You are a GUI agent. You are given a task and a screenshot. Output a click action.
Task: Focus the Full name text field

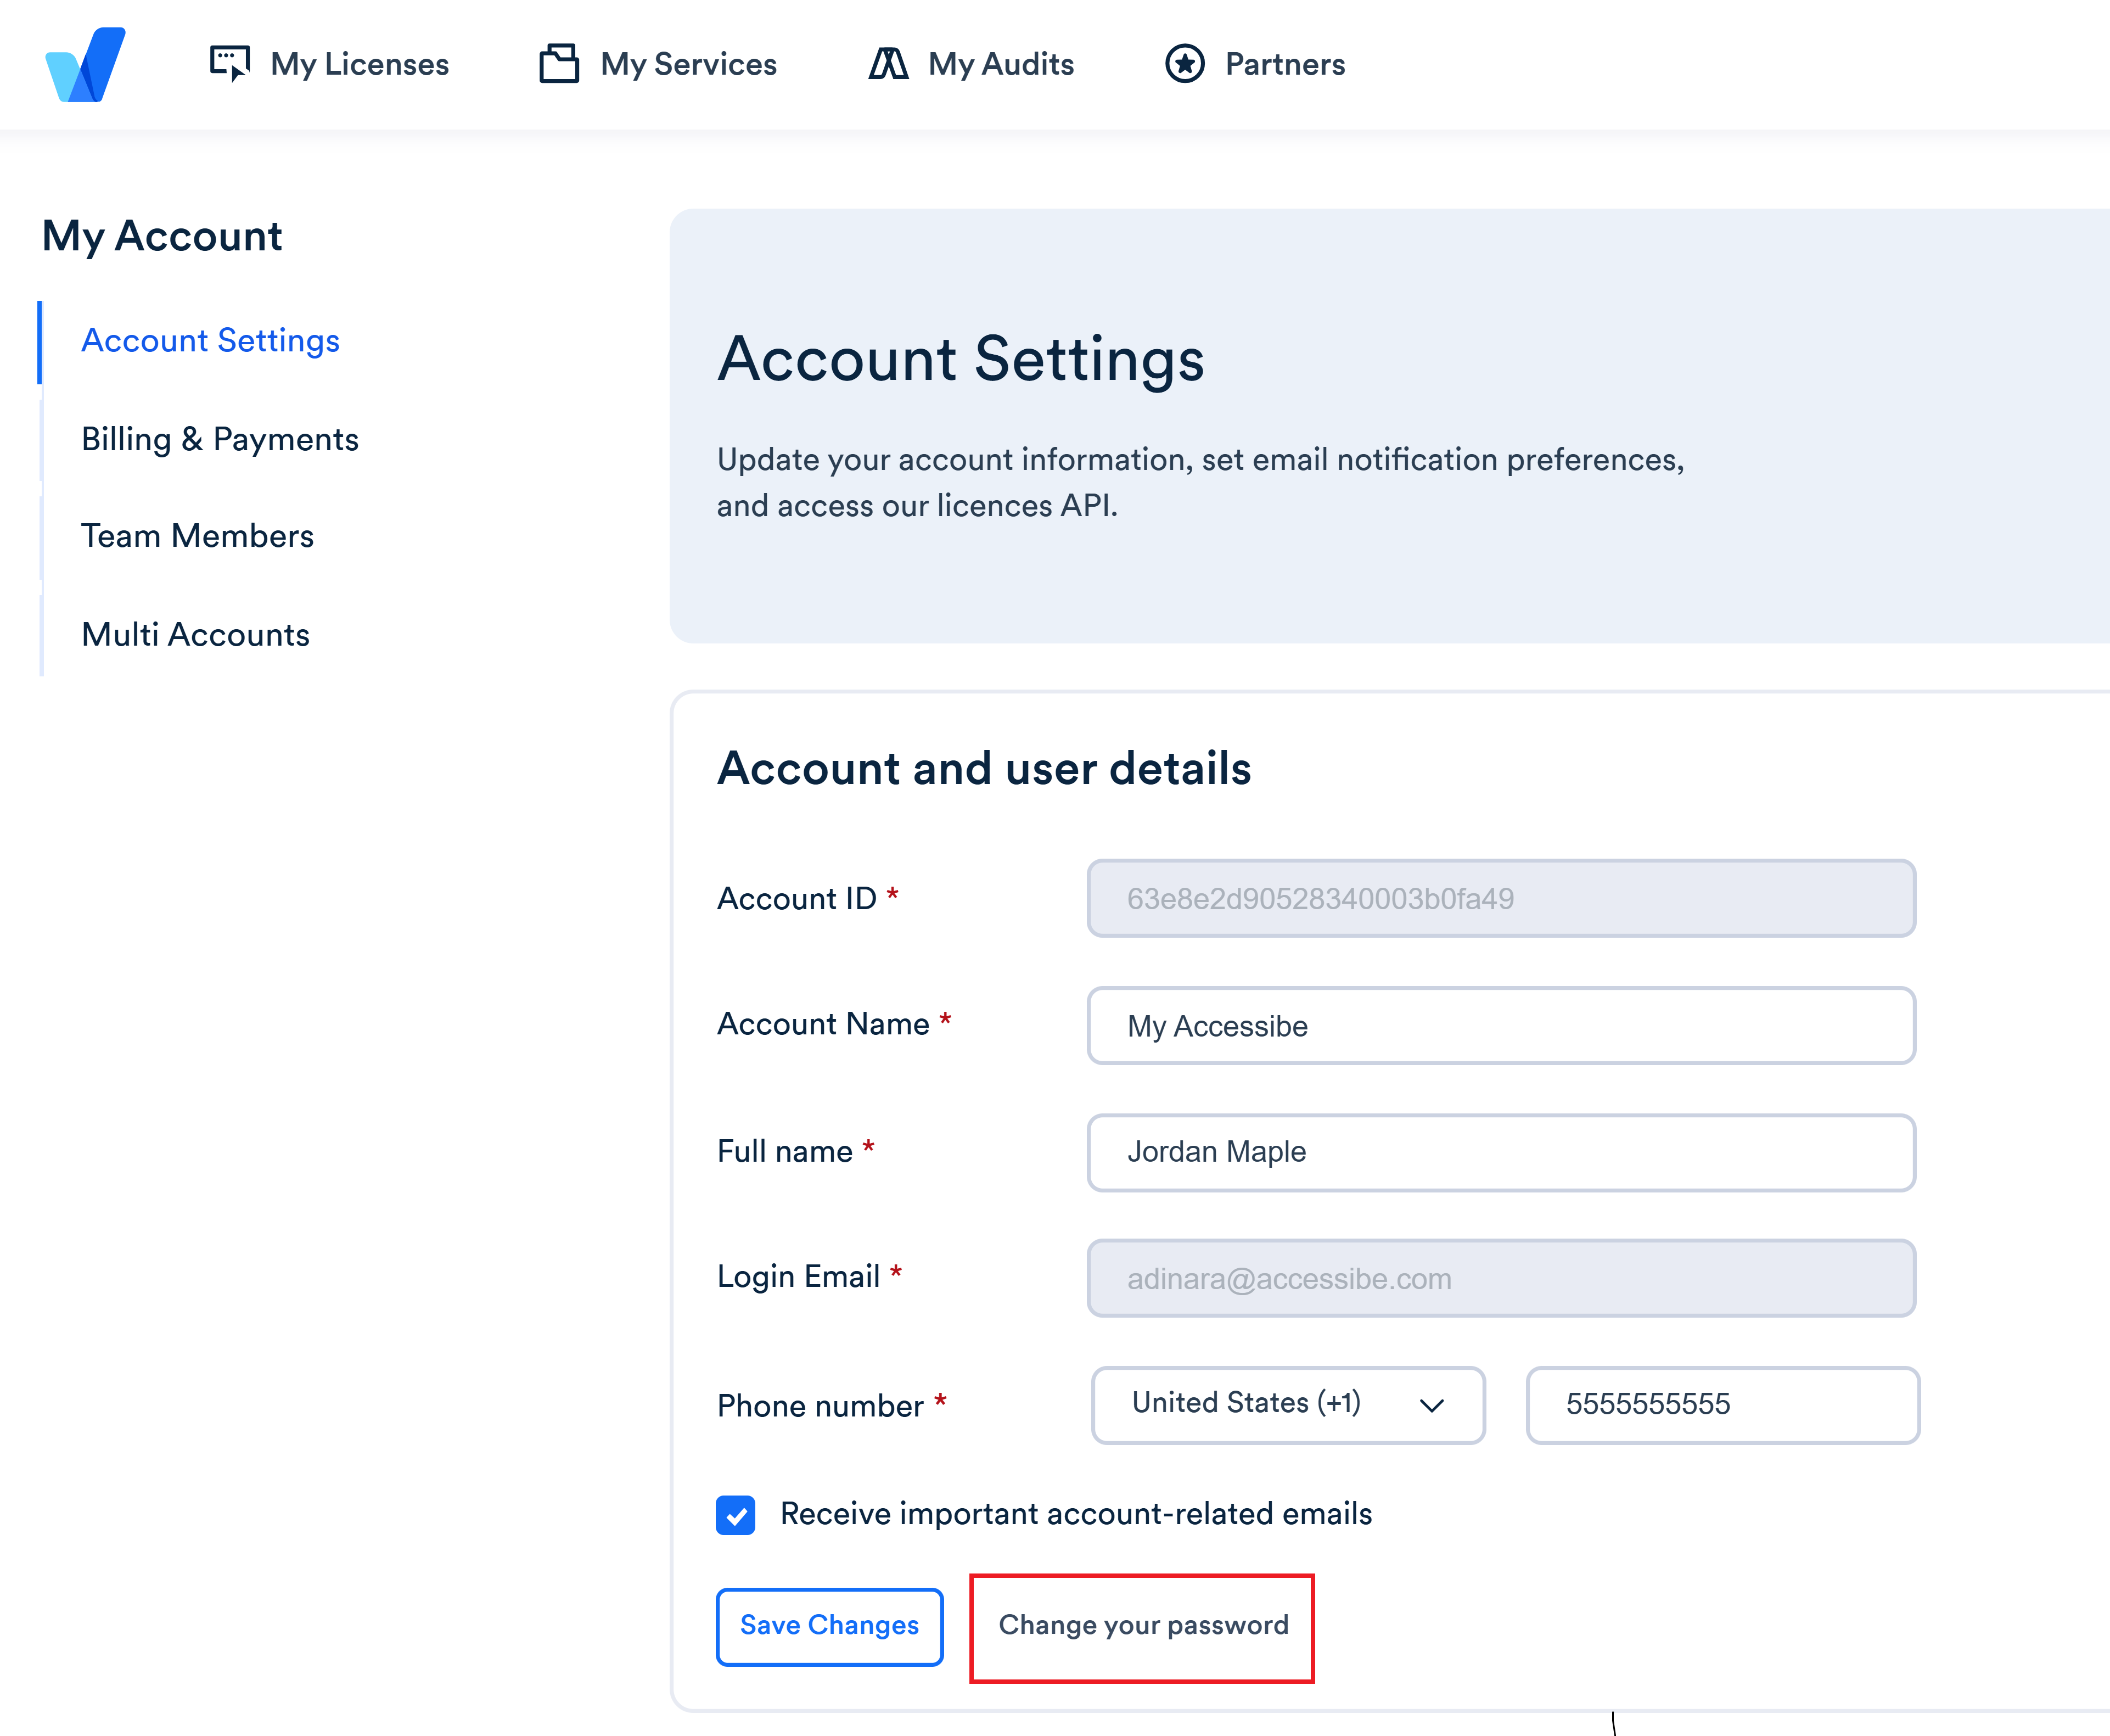[1500, 1152]
